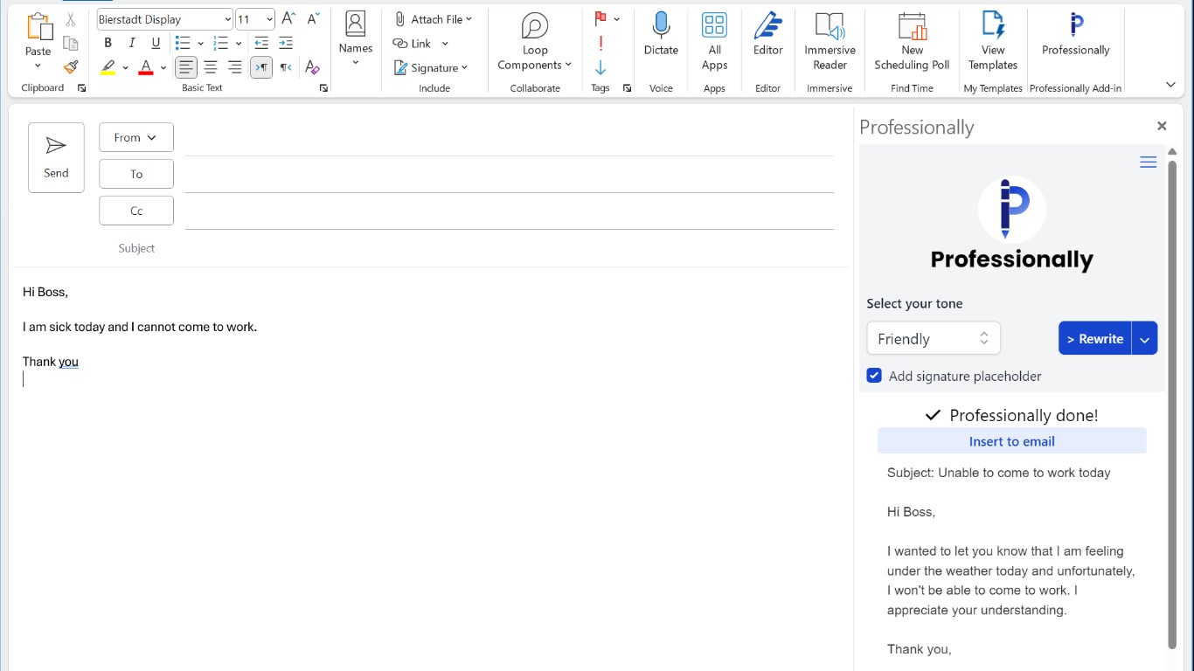Image resolution: width=1194 pixels, height=671 pixels.
Task: Click the To recipients button
Action: pos(136,174)
